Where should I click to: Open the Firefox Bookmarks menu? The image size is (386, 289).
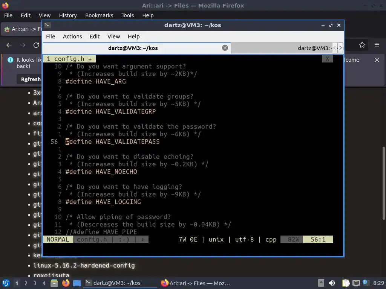[99, 15]
